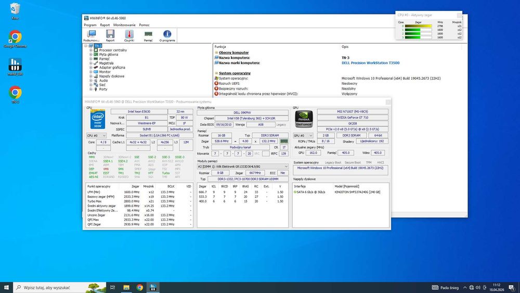
Task: Click the red X icon beside Rozruch UEFI
Action: coord(216,84)
